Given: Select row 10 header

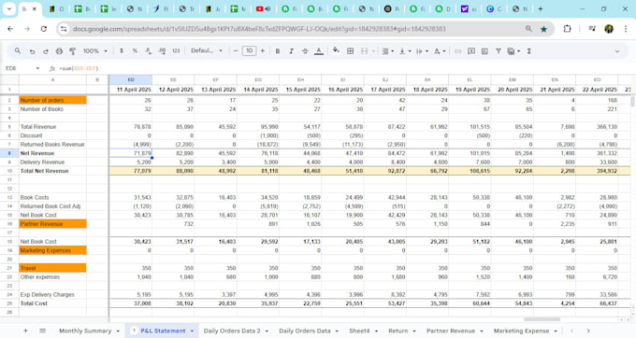Looking at the screenshot, I should [x=9, y=171].
